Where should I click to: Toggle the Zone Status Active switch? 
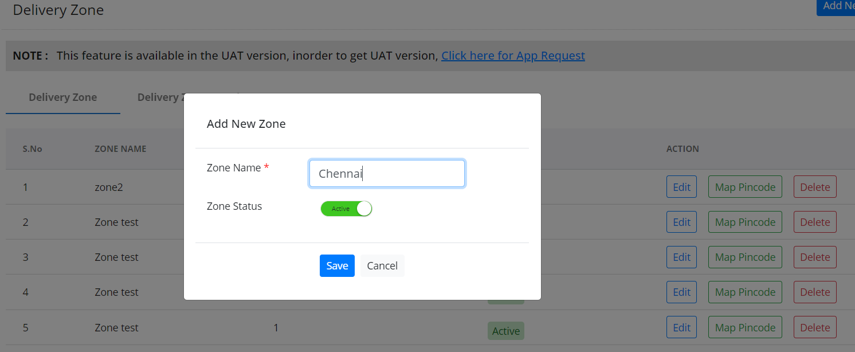pyautogui.click(x=346, y=209)
